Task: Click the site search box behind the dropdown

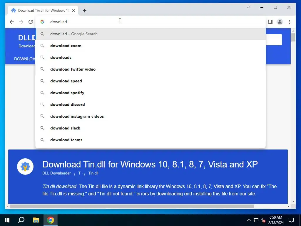Action: tap(274, 40)
